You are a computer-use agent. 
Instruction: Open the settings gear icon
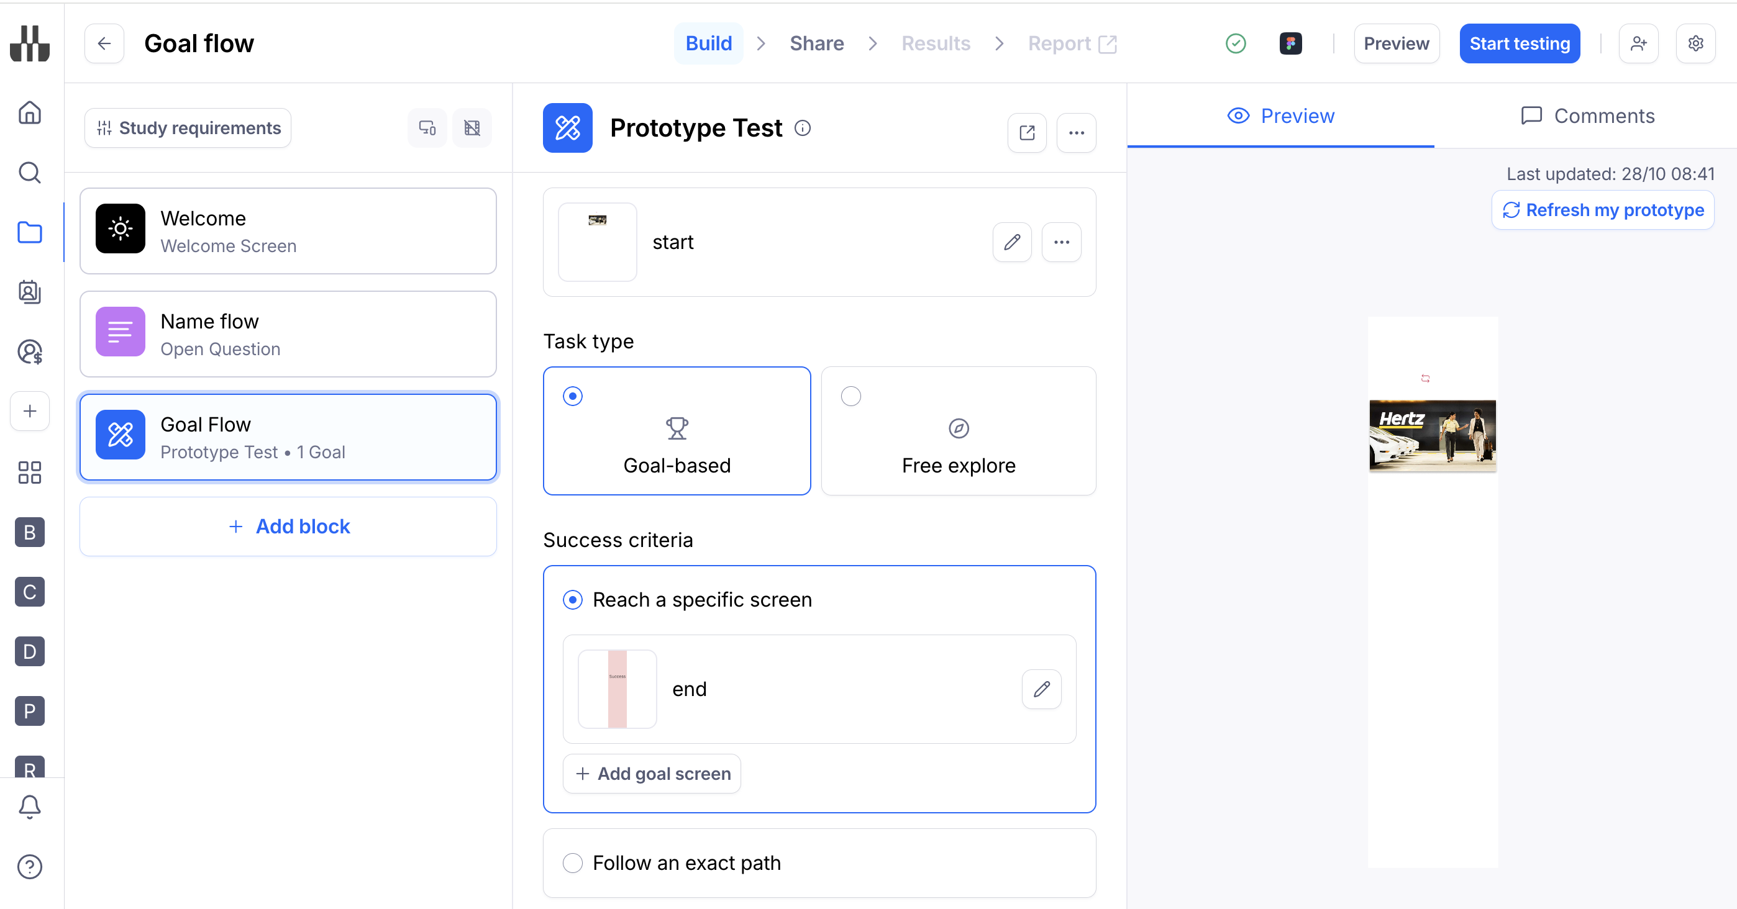pyautogui.click(x=1695, y=44)
